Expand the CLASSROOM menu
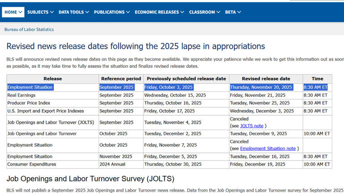 [x=205, y=12]
